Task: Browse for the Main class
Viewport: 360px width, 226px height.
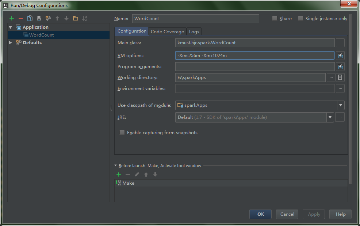Action: [x=340, y=42]
